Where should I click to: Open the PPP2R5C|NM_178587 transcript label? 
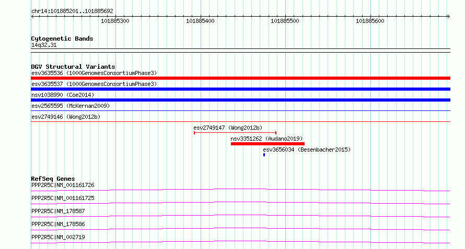tap(58, 211)
